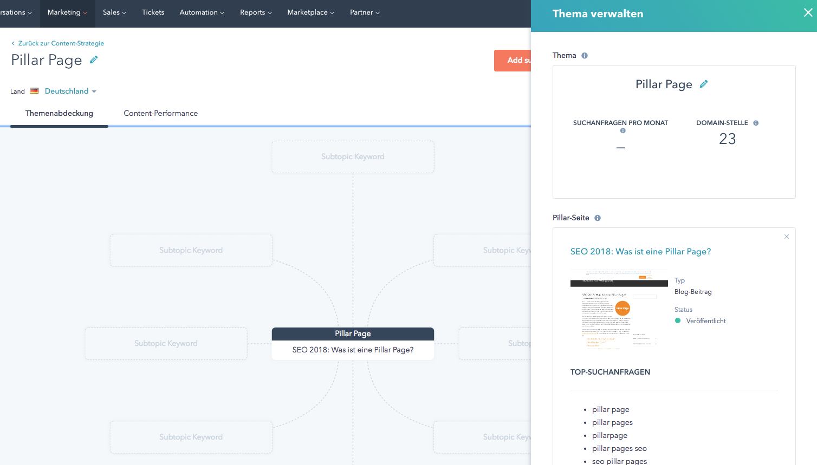Viewport: 817px width, 465px height.
Task: Click the 'pillar pages' search query
Action: click(612, 422)
